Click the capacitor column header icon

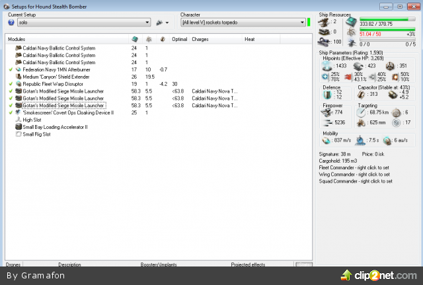[163, 39]
